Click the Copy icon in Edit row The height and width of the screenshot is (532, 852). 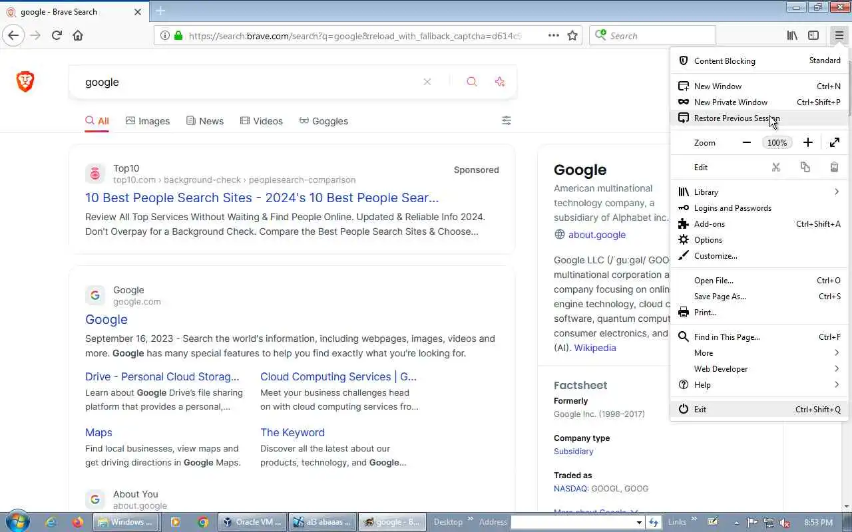coord(805,167)
